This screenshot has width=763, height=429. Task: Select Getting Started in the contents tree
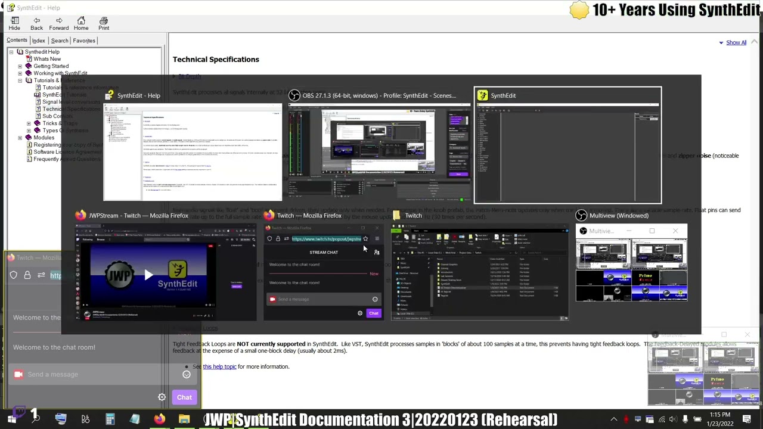point(51,66)
